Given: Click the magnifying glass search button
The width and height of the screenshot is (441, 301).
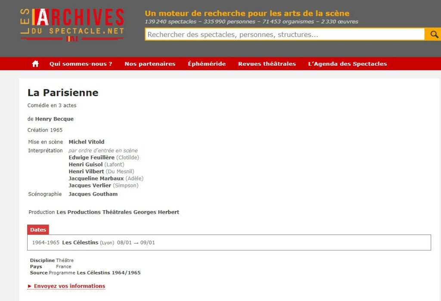Looking at the screenshot, I should 432,34.
